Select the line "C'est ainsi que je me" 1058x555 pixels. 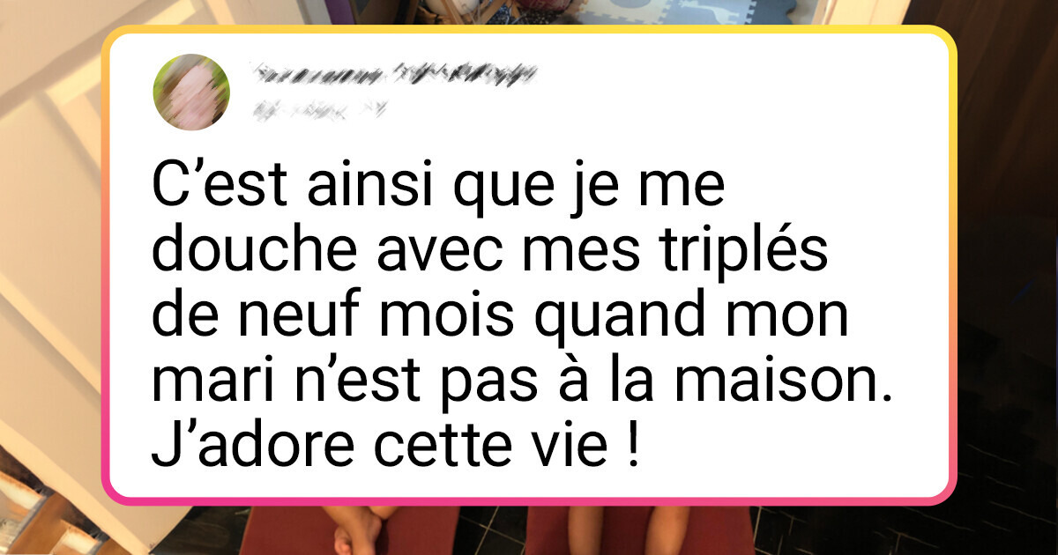pyautogui.click(x=437, y=191)
